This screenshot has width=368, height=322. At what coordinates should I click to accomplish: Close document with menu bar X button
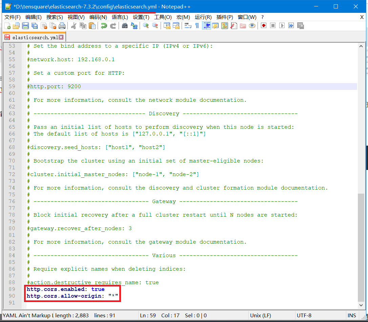click(362, 17)
